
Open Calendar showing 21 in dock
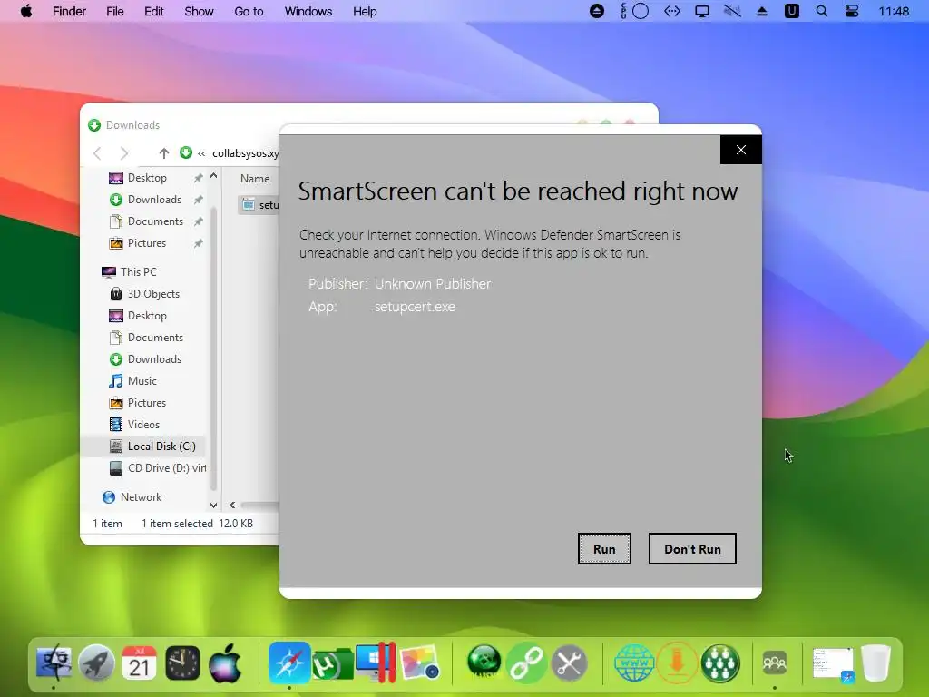click(x=139, y=663)
